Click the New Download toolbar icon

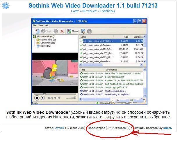(37, 31)
